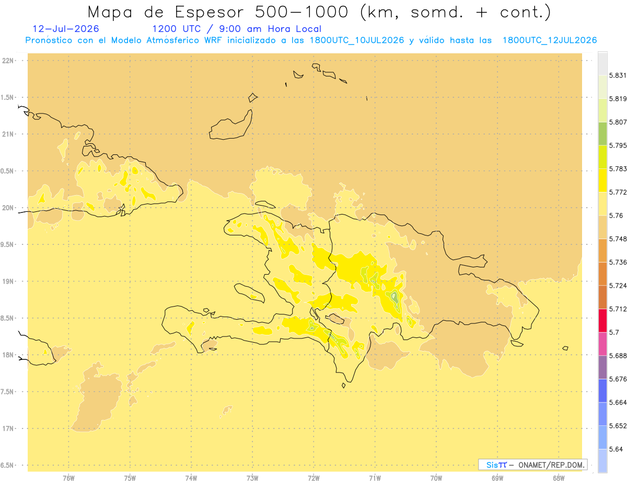Screen dimensions: 627x485
Task: Click the "5.712" legend value
Action: tap(618, 309)
